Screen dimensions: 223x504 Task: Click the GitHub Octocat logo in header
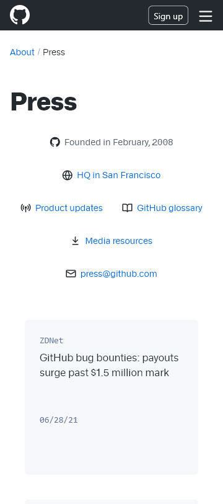pos(20,15)
